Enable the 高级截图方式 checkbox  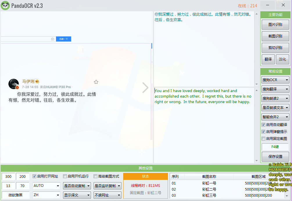point(95,176)
